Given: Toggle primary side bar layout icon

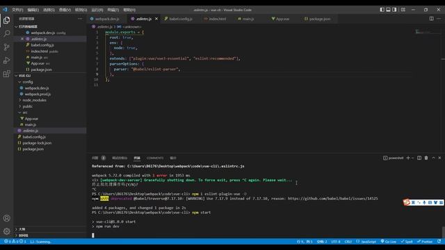Looking at the screenshot, I should [382, 10].
